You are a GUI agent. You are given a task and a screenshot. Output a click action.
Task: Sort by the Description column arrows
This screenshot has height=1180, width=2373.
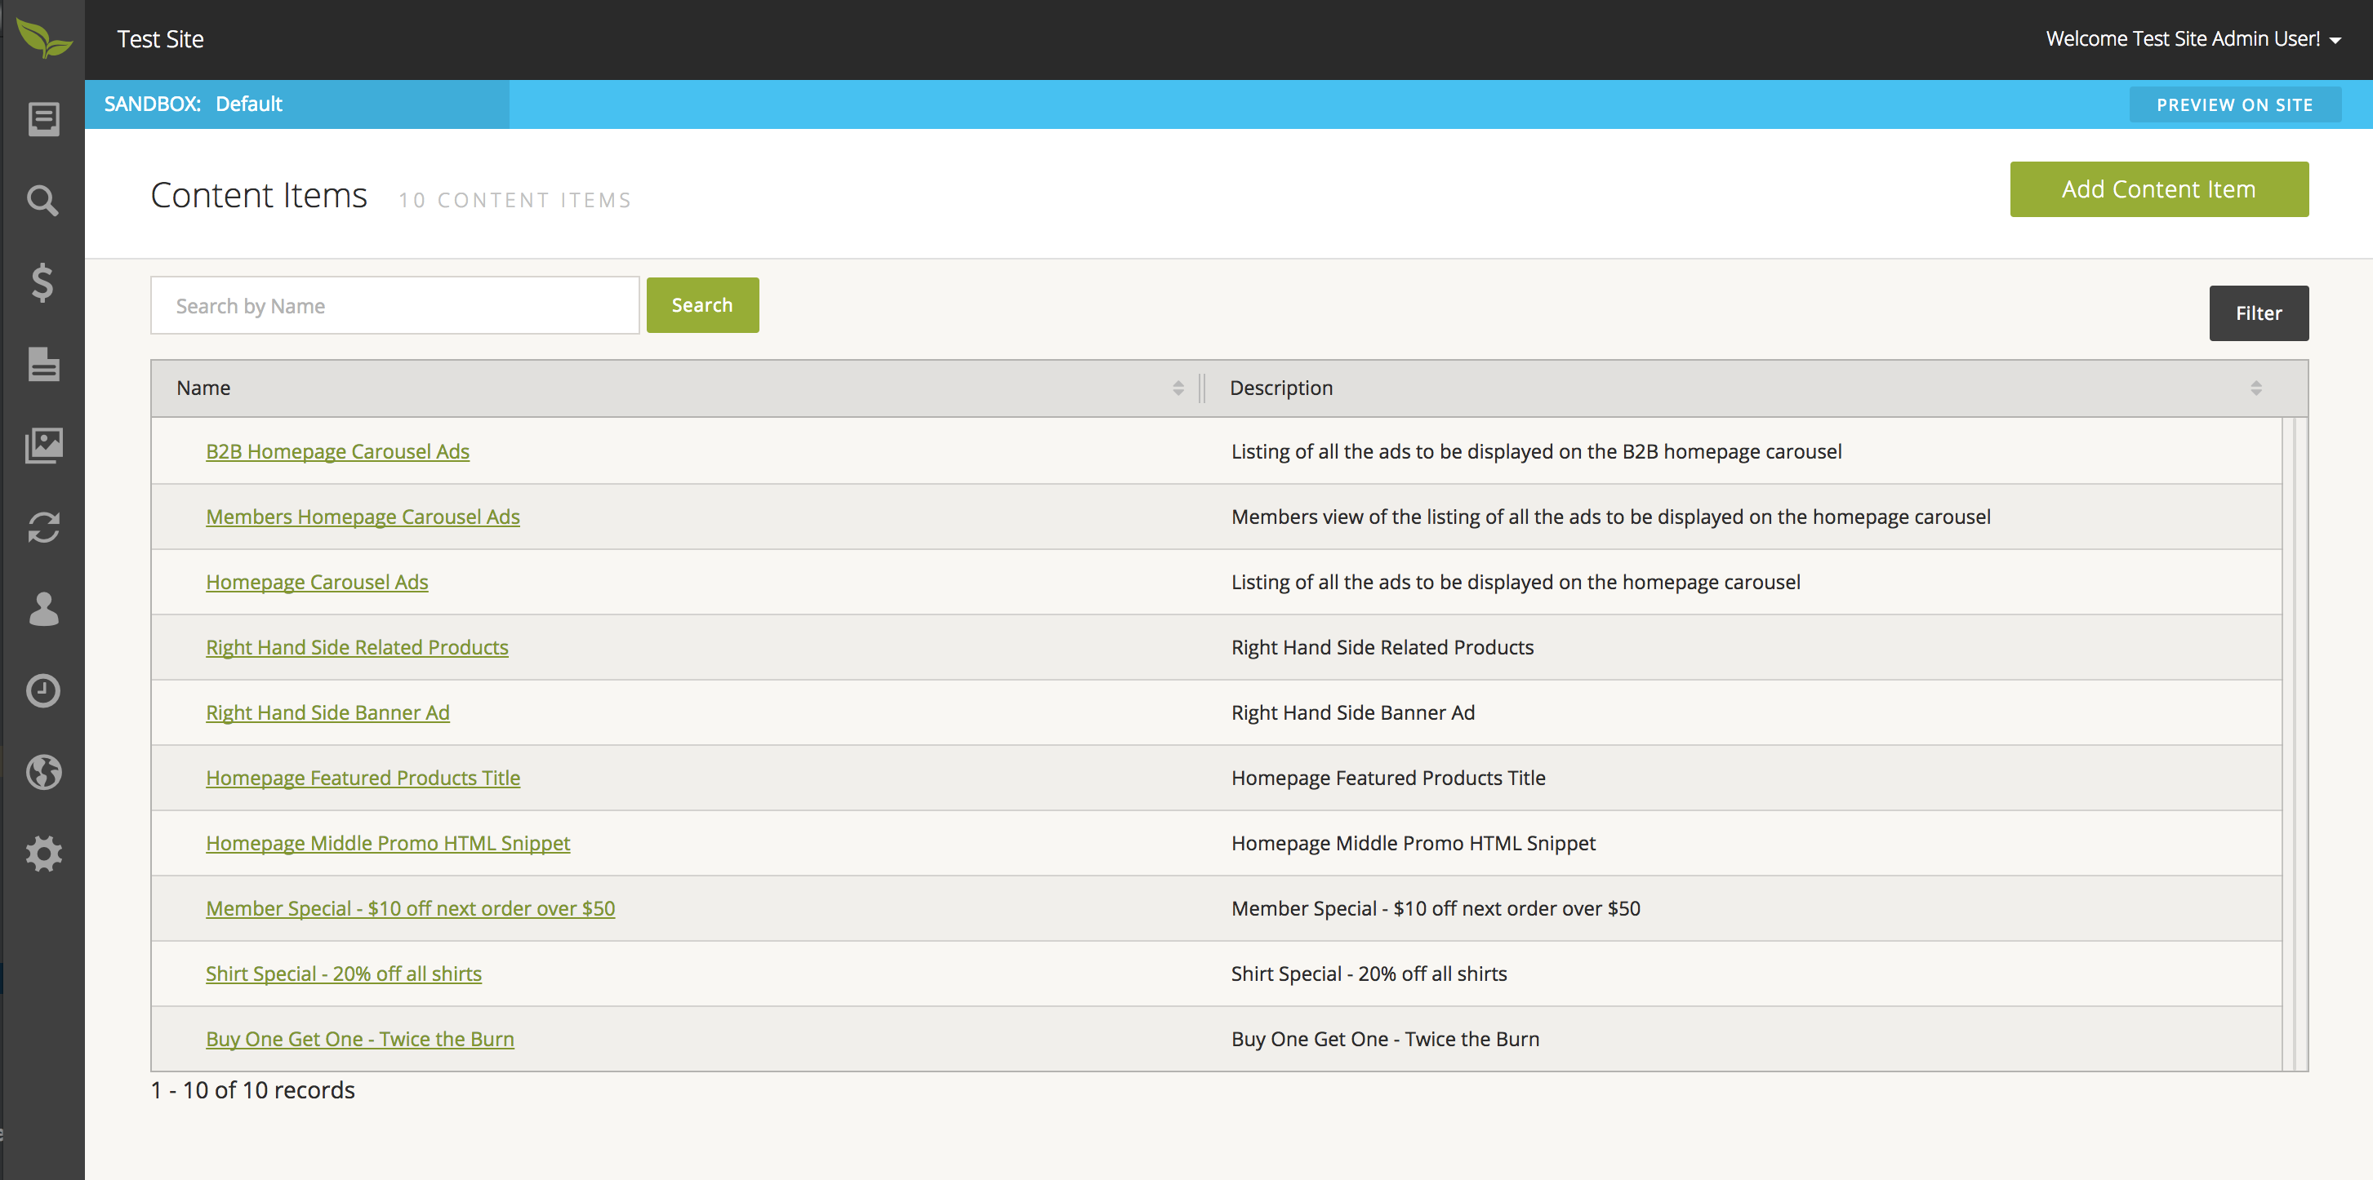coord(2256,388)
